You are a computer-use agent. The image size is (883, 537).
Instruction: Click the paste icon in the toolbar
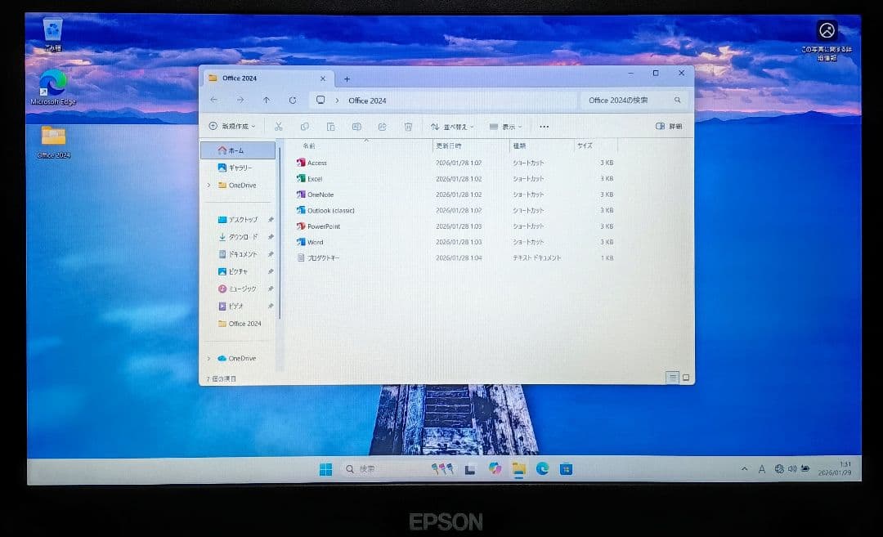pos(330,127)
